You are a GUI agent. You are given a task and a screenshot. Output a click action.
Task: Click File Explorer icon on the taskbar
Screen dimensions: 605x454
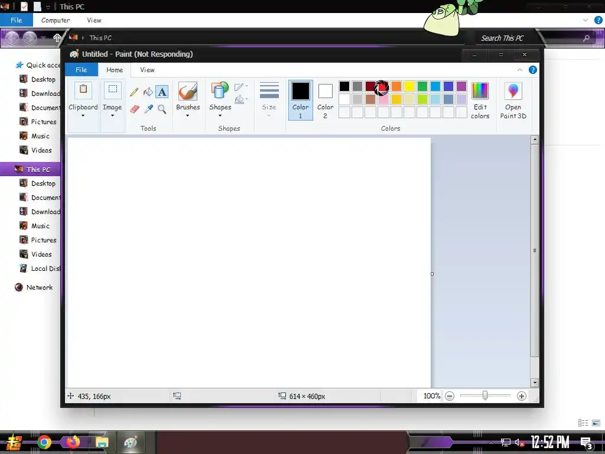click(x=102, y=442)
